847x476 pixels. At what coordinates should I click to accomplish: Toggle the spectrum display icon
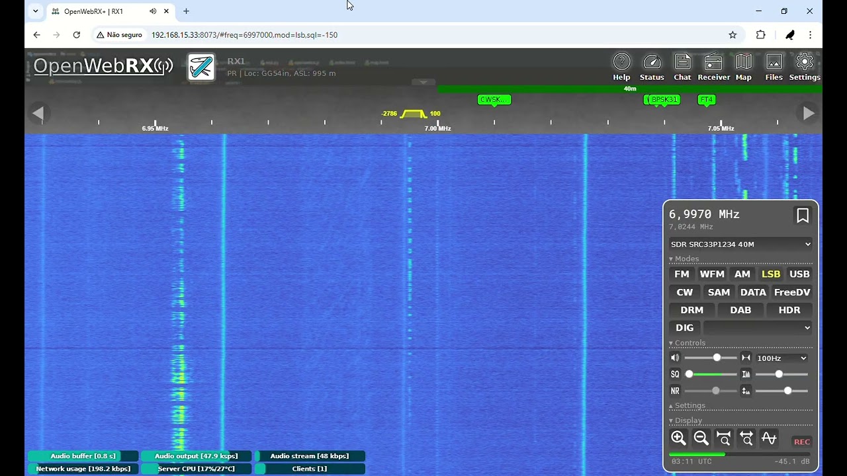click(x=769, y=438)
